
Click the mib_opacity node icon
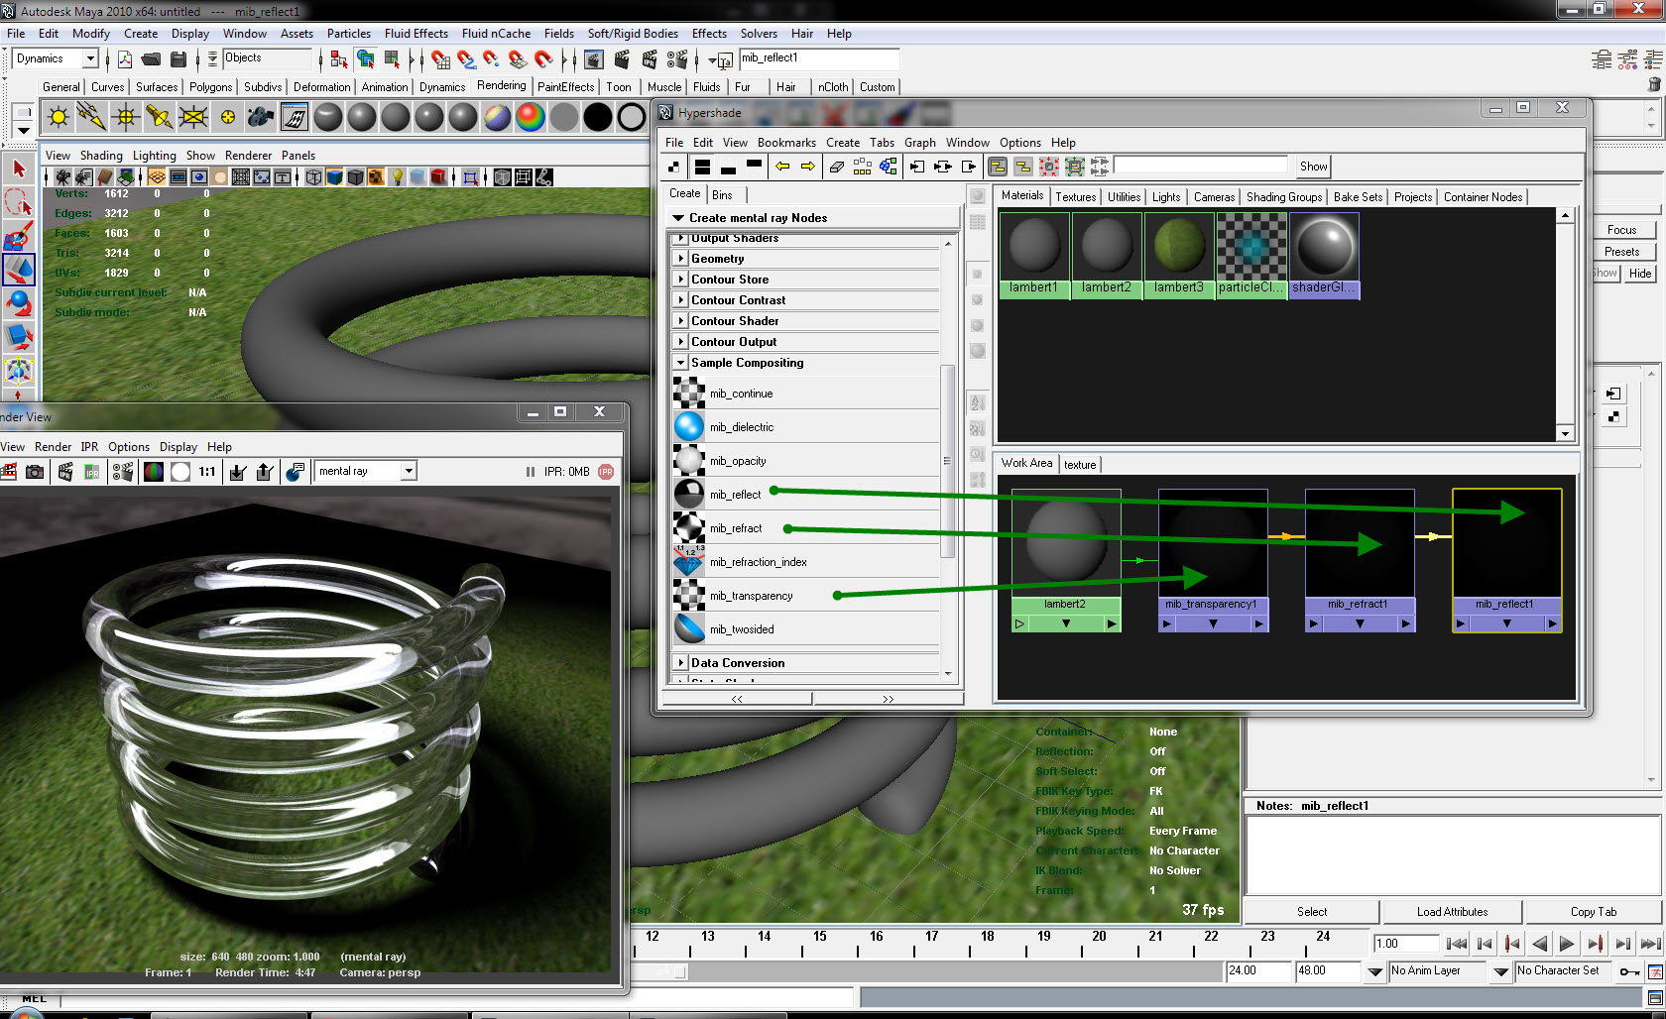689,461
